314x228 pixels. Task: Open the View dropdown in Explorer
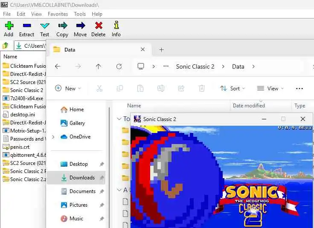pos(270,88)
